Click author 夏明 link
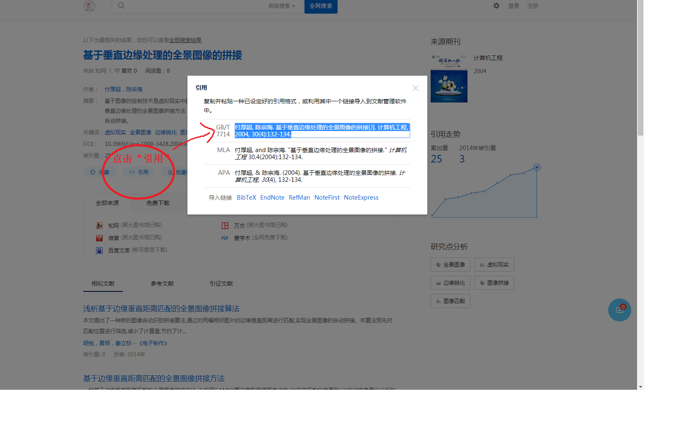Viewport: 695px width, 434px height. [105, 343]
